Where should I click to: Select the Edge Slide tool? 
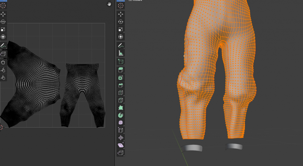pyautogui.click(x=121, y=130)
